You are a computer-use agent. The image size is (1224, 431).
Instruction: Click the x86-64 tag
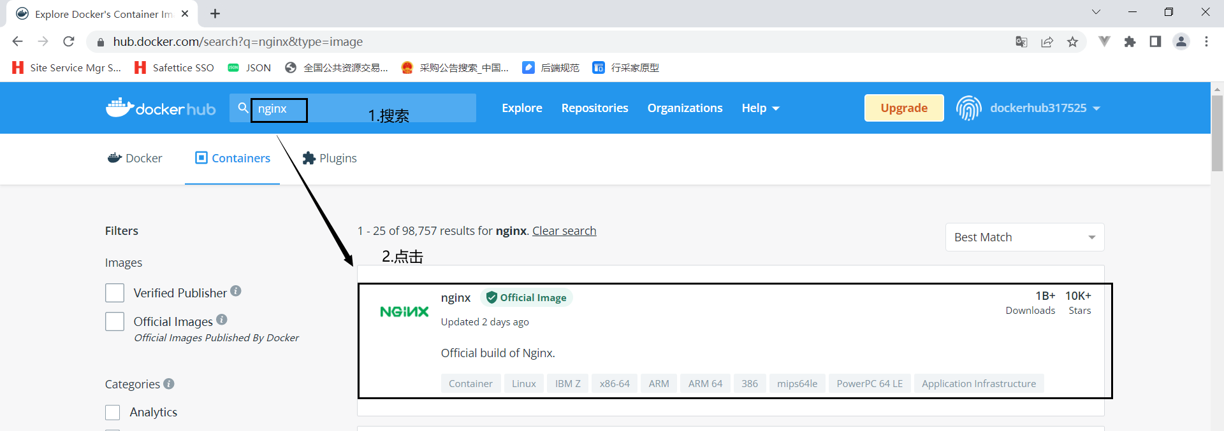click(615, 383)
